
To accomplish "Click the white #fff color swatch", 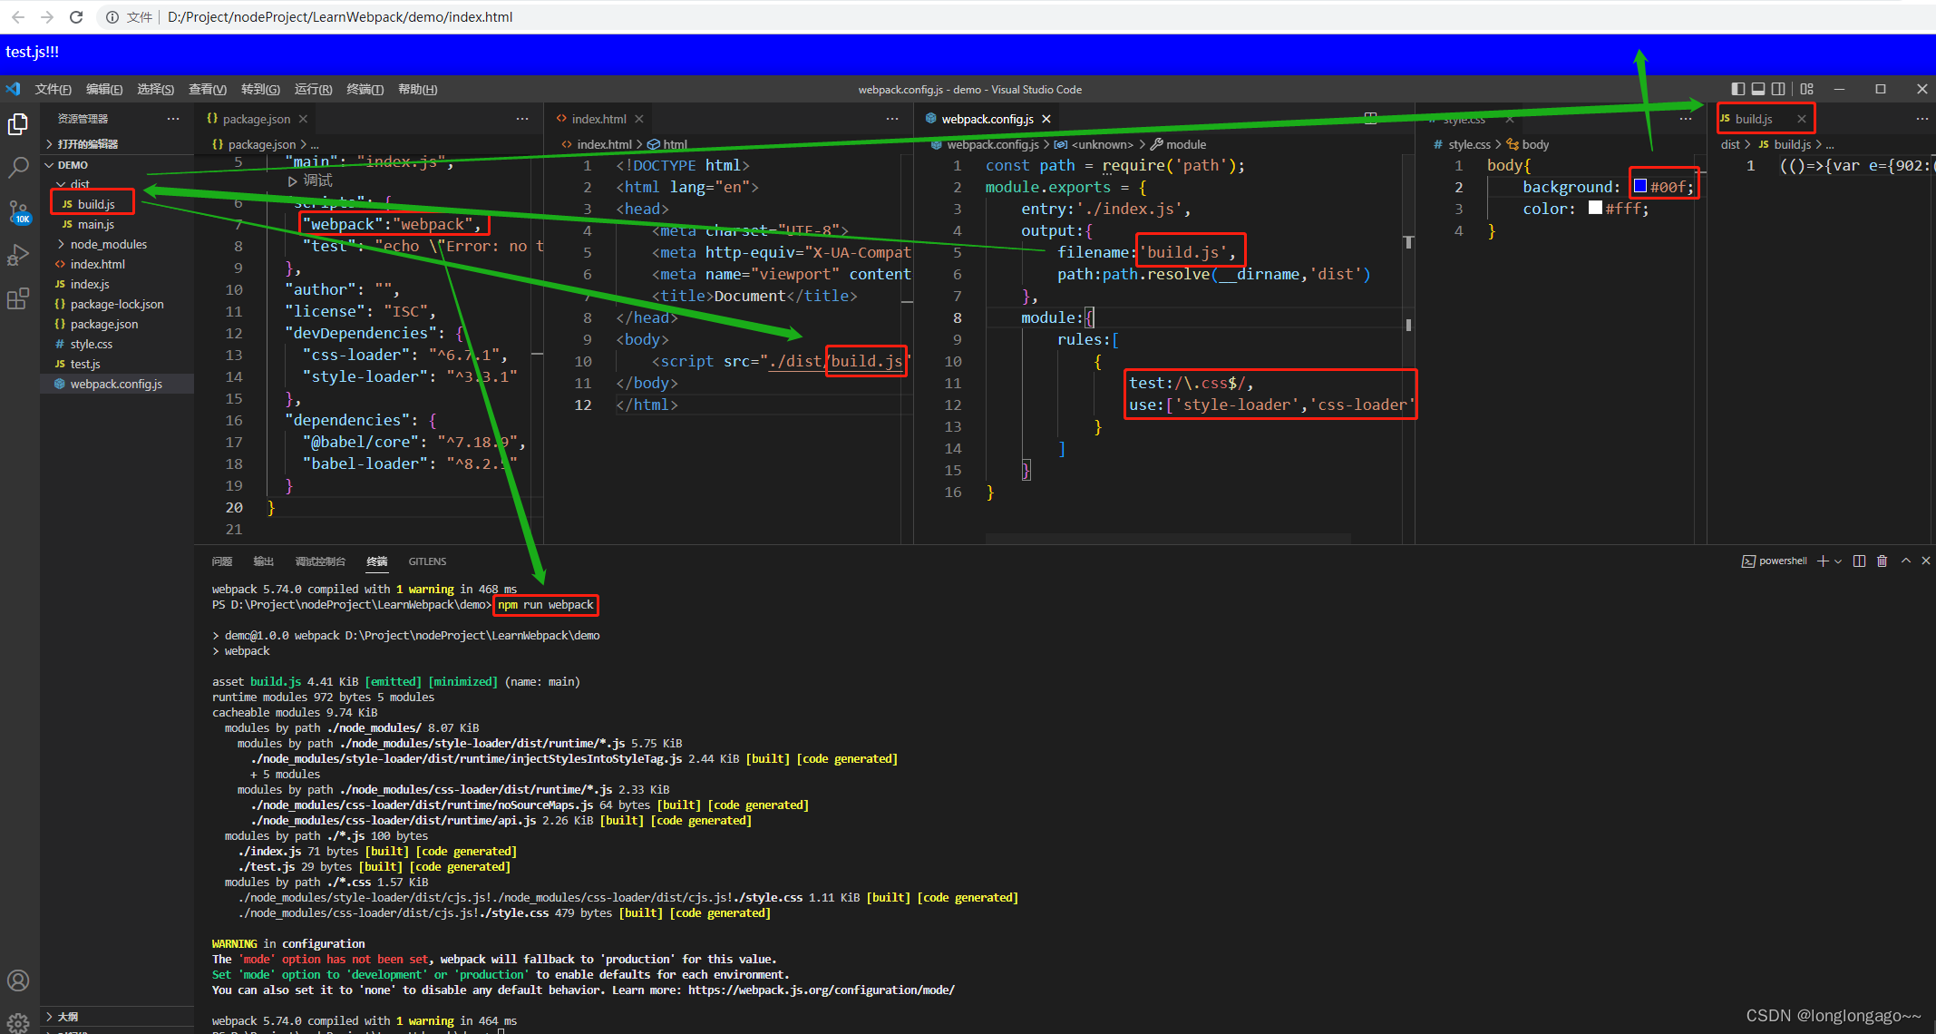I will click(x=1595, y=208).
